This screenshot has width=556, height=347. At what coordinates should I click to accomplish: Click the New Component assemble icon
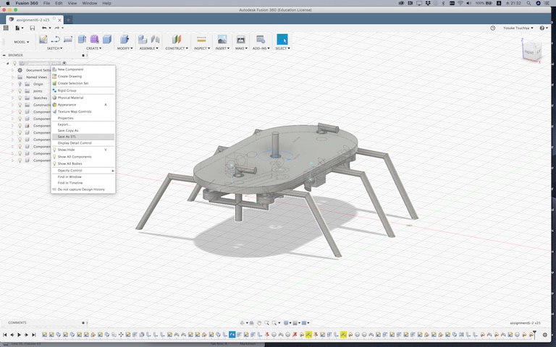[x=143, y=39]
